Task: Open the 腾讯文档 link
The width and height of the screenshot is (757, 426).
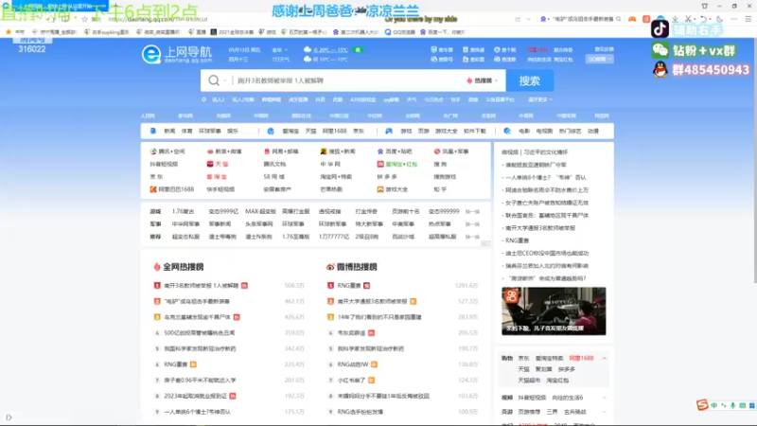Action: pos(274,164)
